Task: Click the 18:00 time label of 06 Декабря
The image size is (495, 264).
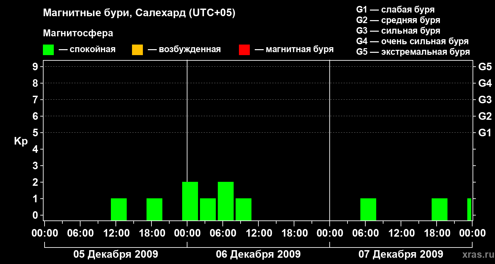Action: (294, 233)
